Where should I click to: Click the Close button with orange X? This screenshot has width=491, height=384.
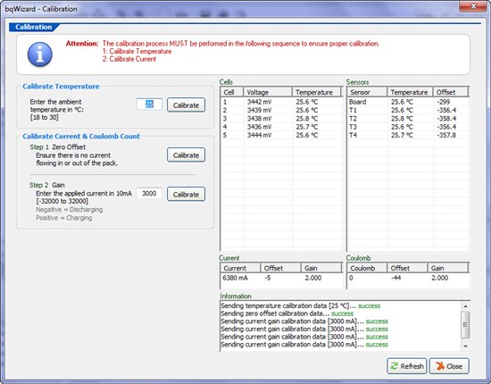[449, 366]
